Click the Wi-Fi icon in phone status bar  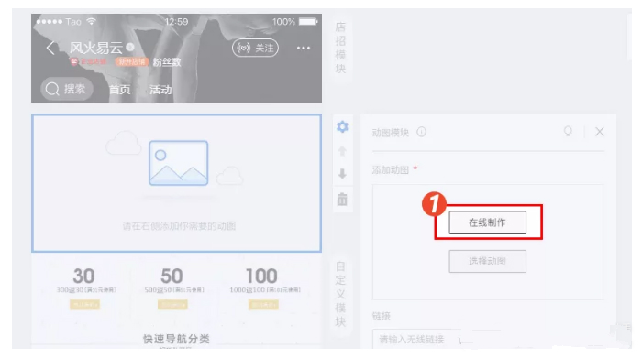[x=91, y=21]
